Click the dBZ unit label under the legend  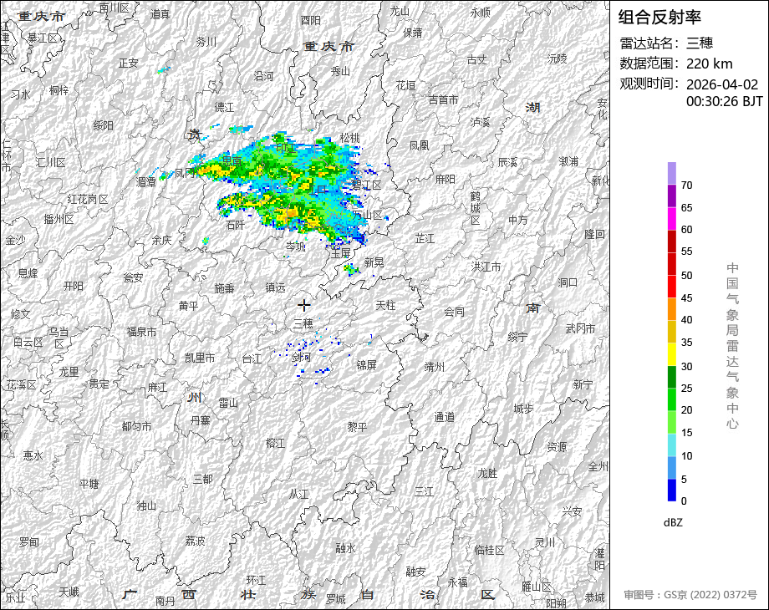(673, 522)
